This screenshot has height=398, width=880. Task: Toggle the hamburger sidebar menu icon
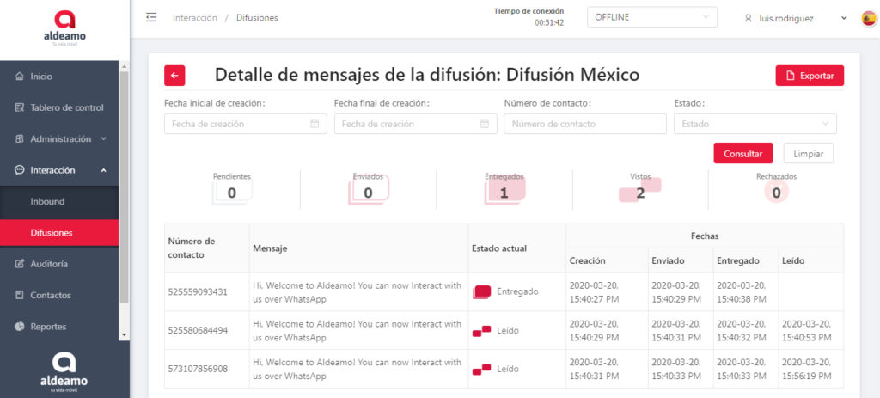tap(151, 17)
